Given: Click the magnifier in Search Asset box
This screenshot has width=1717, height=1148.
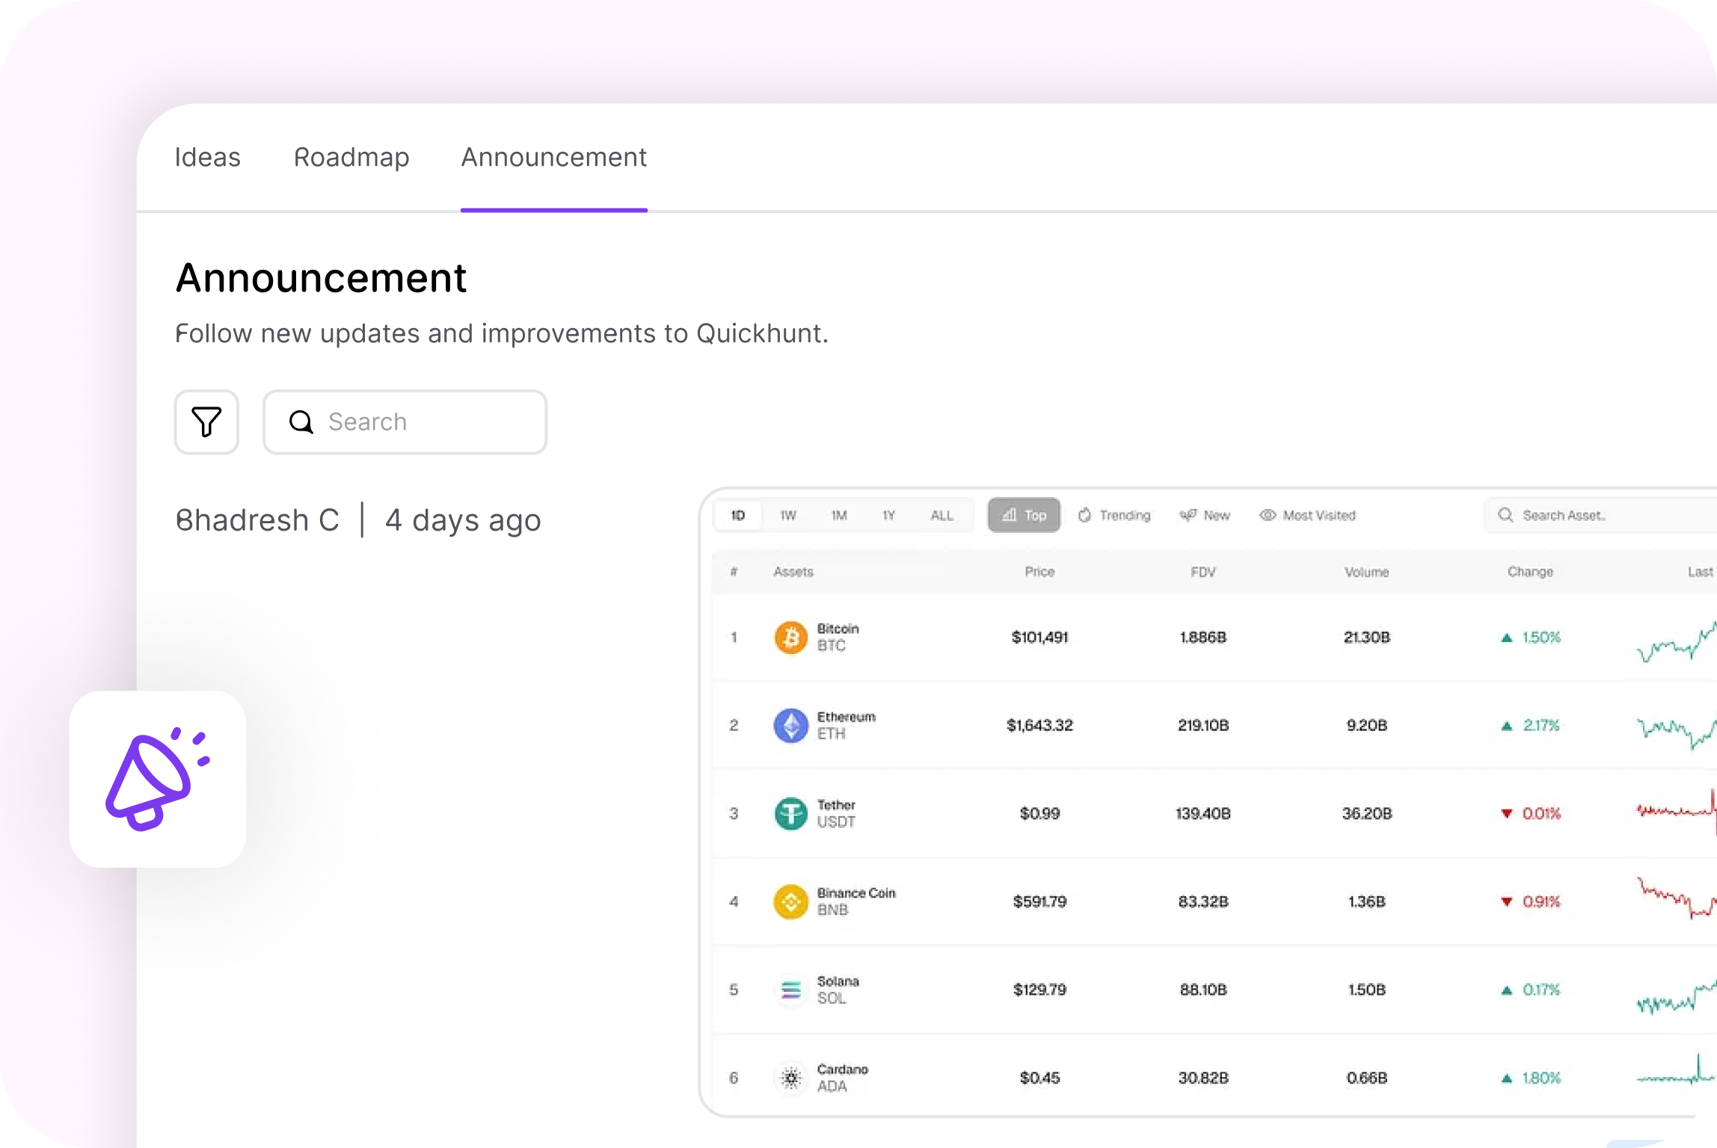Looking at the screenshot, I should coord(1505,515).
